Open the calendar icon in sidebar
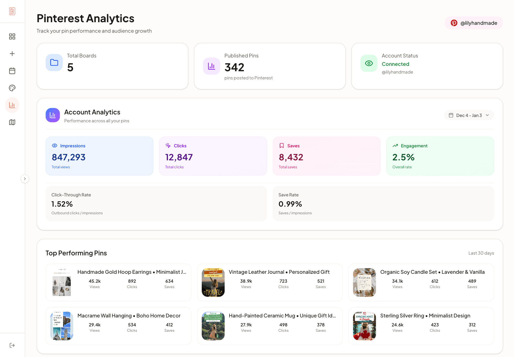The height and width of the screenshot is (357, 514). (x=12, y=71)
